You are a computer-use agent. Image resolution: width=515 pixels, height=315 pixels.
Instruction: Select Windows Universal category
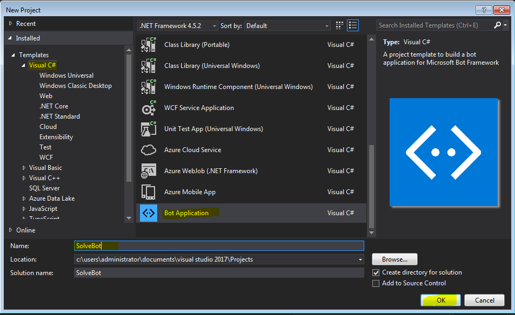(66, 76)
